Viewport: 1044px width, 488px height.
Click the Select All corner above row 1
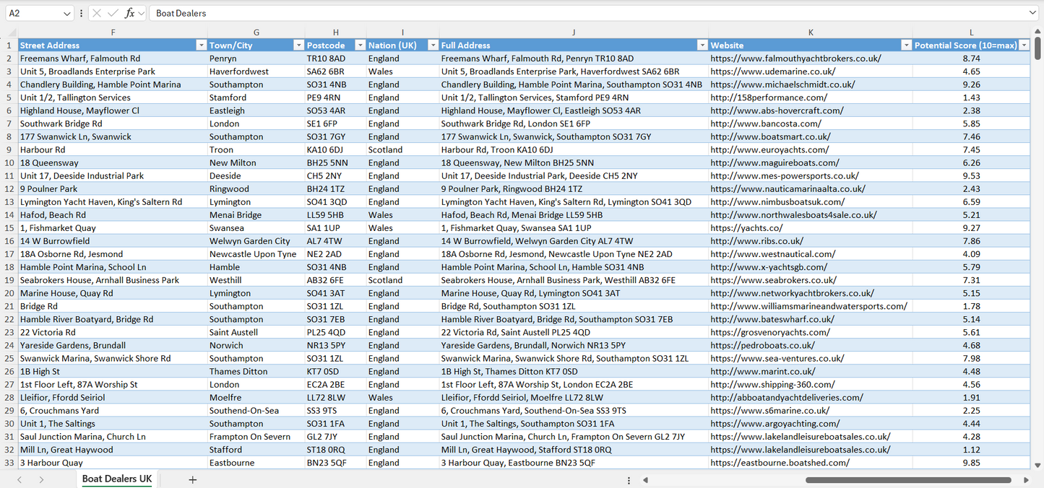pyautogui.click(x=10, y=32)
